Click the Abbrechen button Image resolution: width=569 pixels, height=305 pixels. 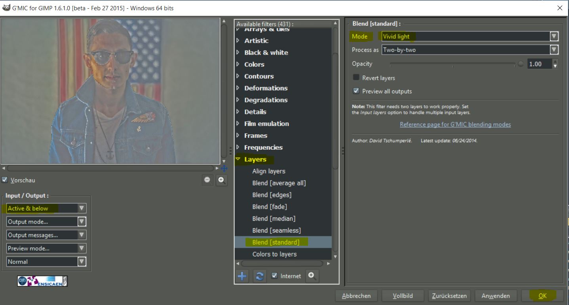(x=356, y=296)
